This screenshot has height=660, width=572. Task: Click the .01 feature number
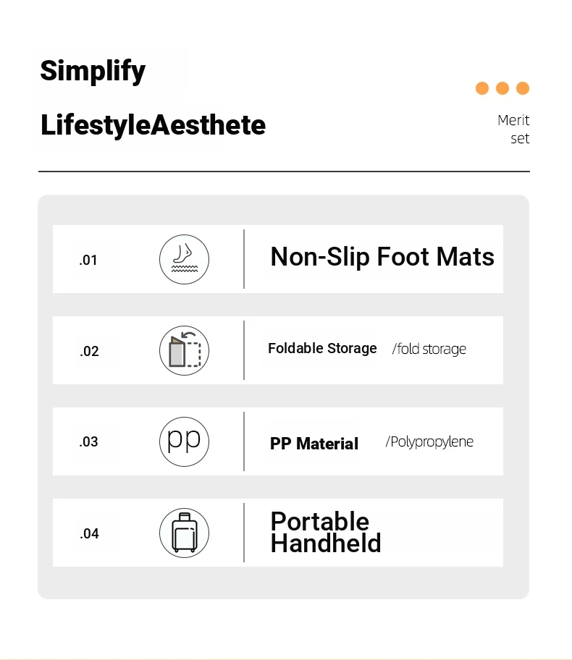pyautogui.click(x=88, y=260)
